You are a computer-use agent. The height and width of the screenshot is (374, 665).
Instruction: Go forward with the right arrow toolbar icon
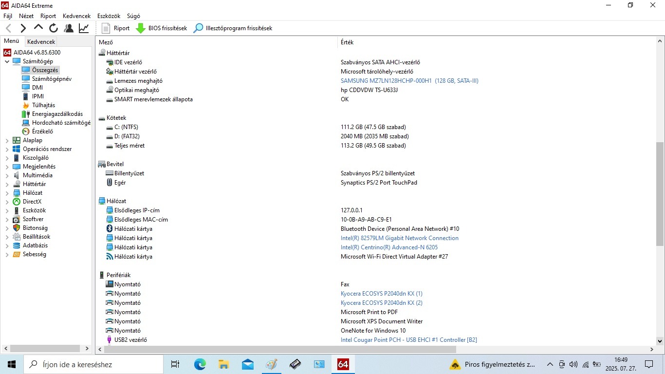23,28
